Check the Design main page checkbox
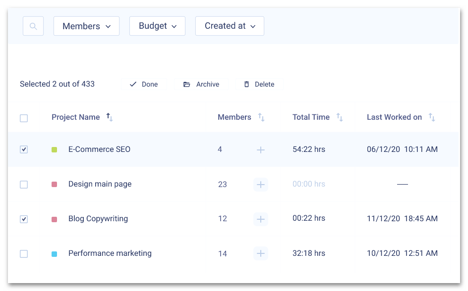This screenshot has height=291, width=468. 24,185
